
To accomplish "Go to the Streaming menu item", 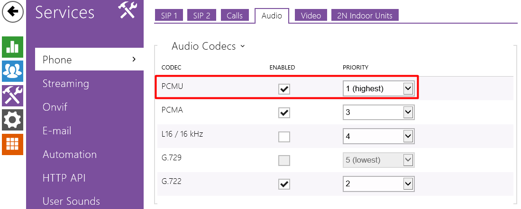I will [65, 84].
